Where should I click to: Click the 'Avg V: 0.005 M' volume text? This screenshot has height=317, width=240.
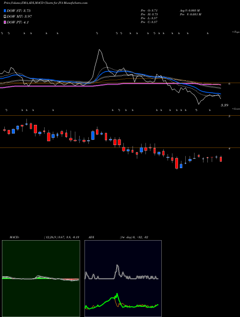point(190,10)
